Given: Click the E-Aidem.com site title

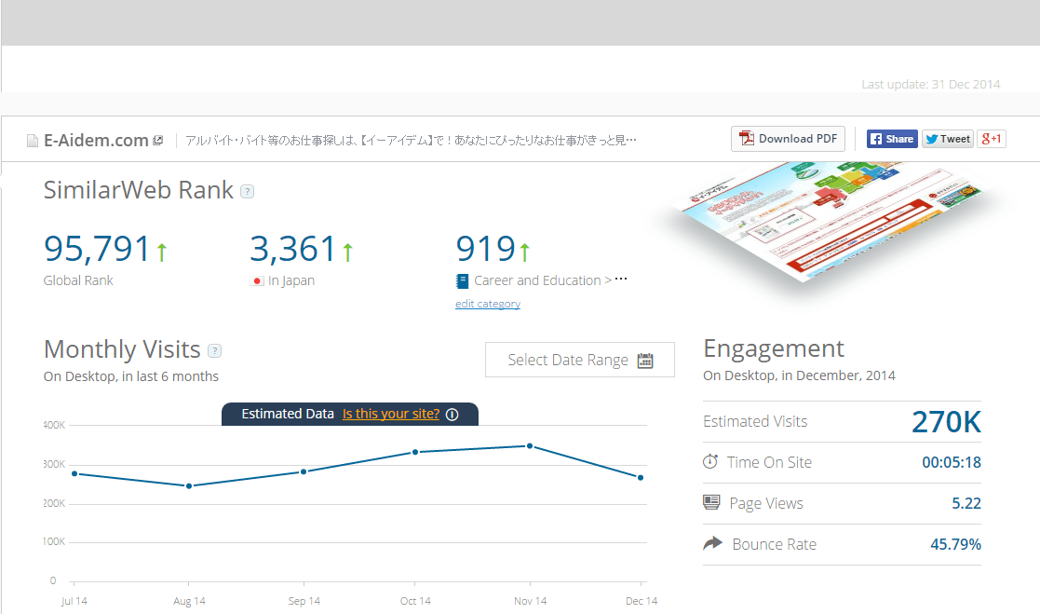Looking at the screenshot, I should (x=96, y=140).
